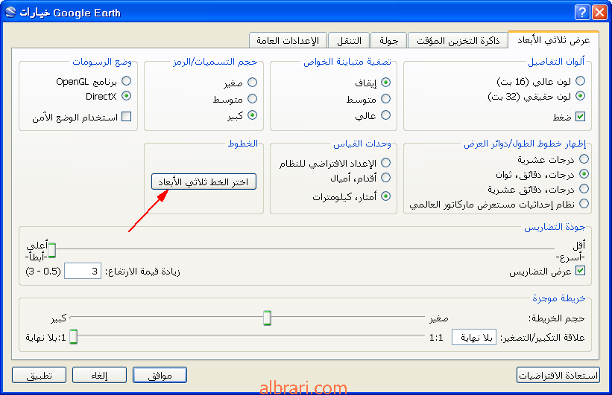Select عالي anisotropic filtering option

click(x=385, y=115)
